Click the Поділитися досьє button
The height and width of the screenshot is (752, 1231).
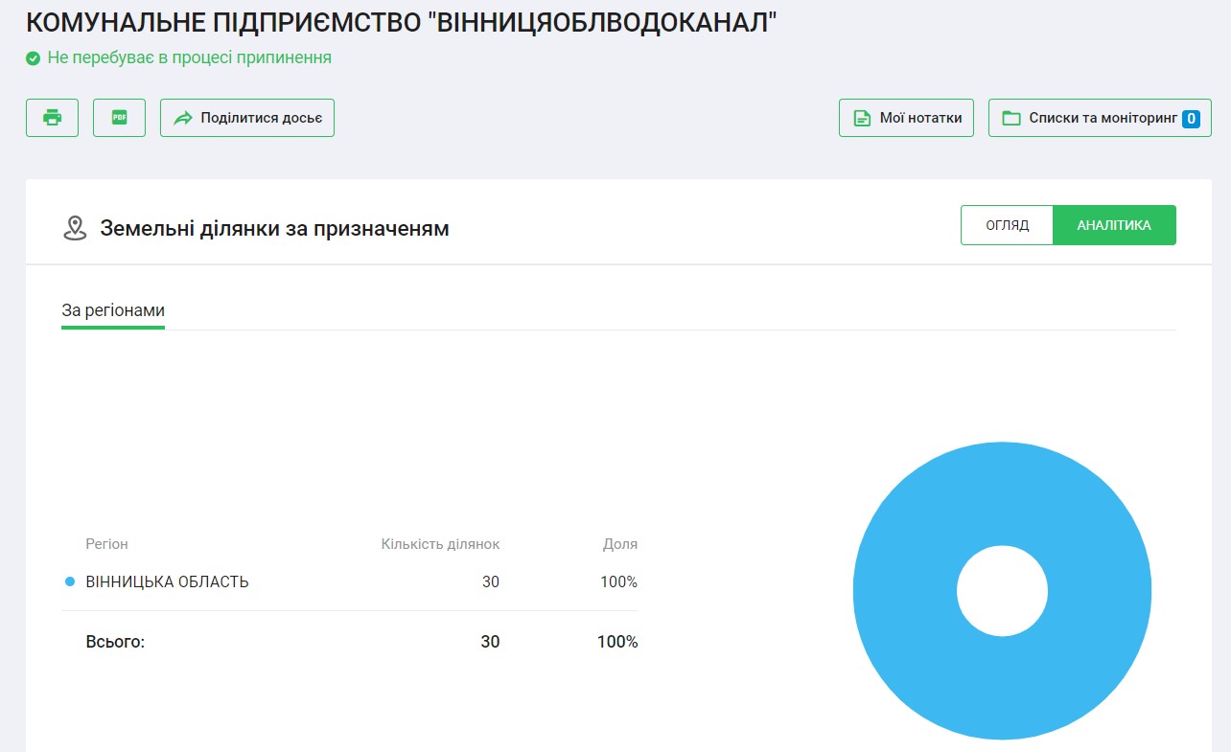[247, 118]
